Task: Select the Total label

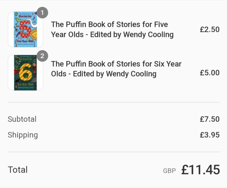Action: click(18, 170)
